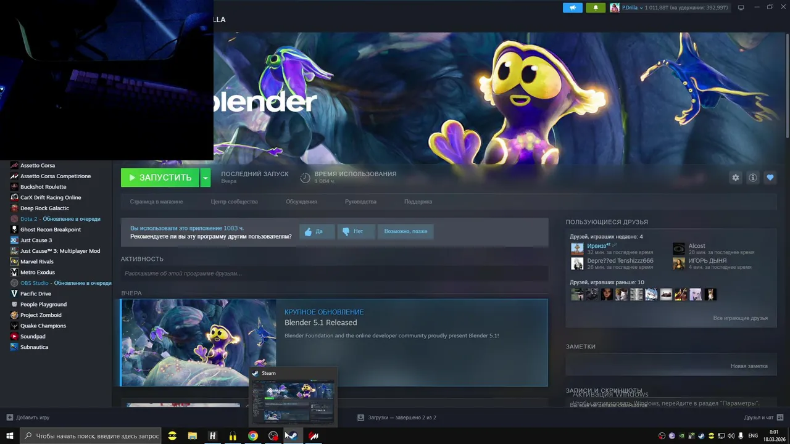Click the People Playground icon
Screen dimensions: 790x444
(14, 304)
